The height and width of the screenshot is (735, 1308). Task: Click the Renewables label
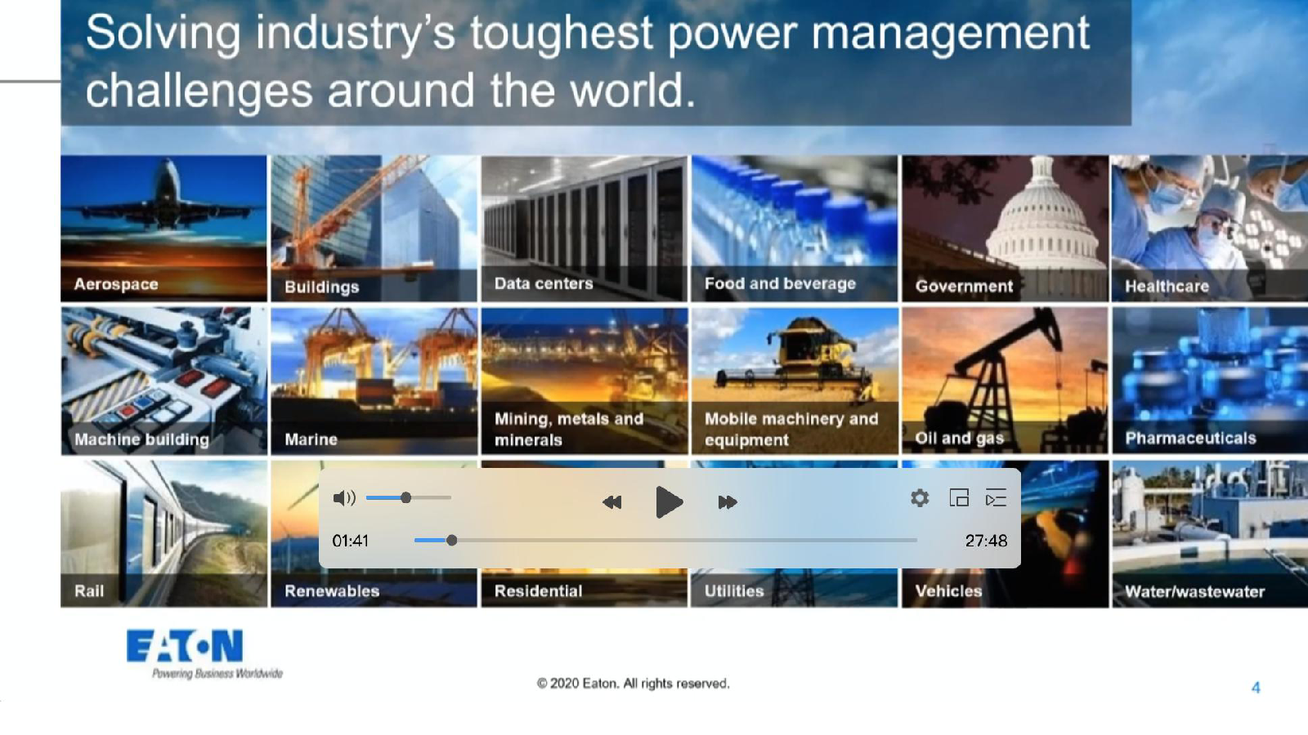click(332, 590)
